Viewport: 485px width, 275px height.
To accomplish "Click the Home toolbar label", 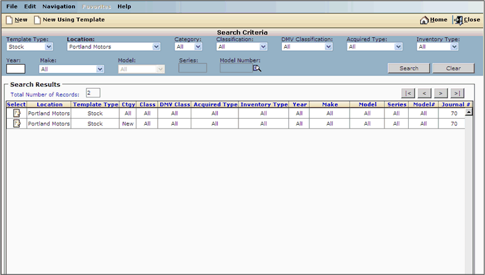I will [x=438, y=20].
